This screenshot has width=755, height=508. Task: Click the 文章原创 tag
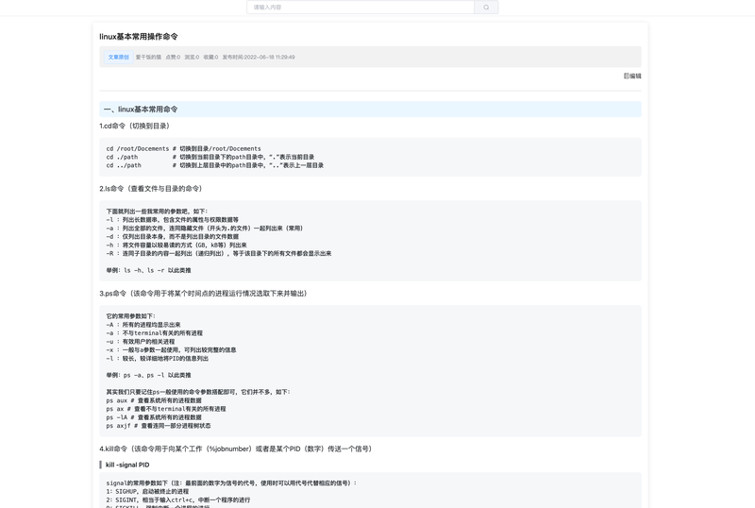pos(119,57)
